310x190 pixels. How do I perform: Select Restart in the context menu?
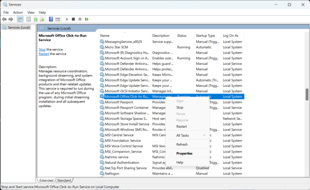[x=182, y=126]
